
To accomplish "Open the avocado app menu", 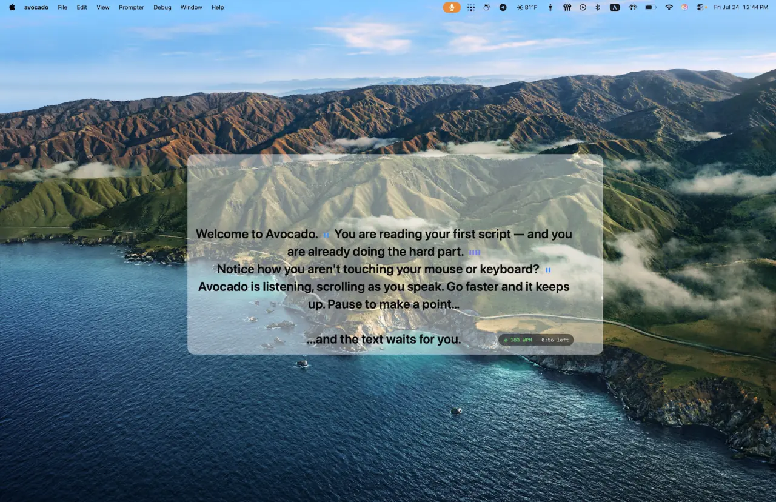I will [36, 7].
